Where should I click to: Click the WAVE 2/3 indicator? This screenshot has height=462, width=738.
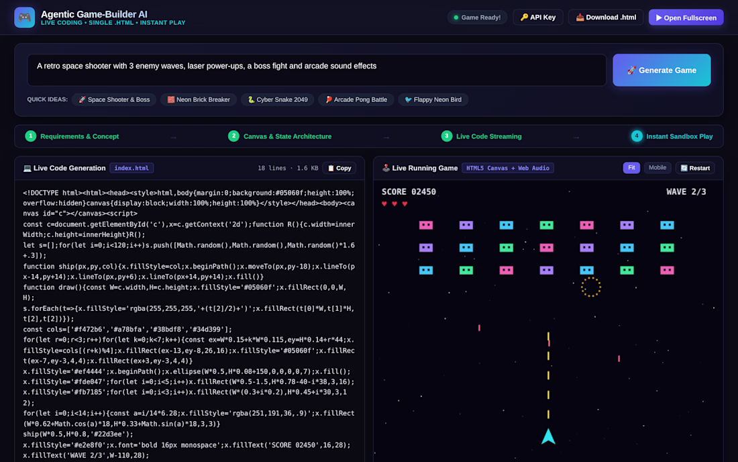click(x=686, y=191)
